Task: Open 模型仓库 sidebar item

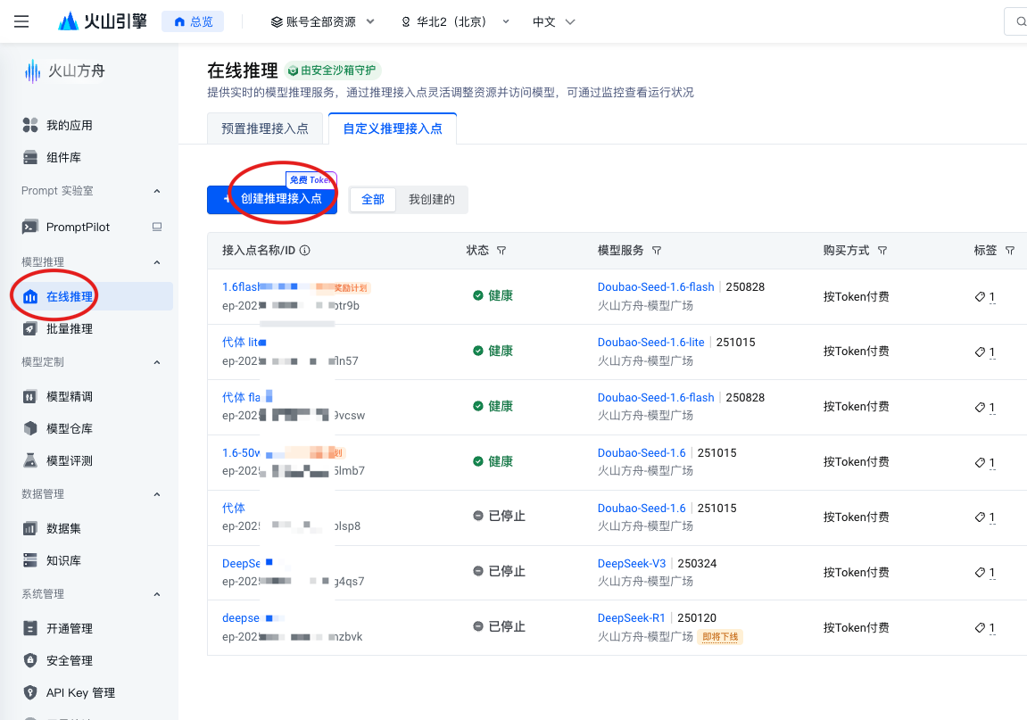Action: (x=69, y=428)
